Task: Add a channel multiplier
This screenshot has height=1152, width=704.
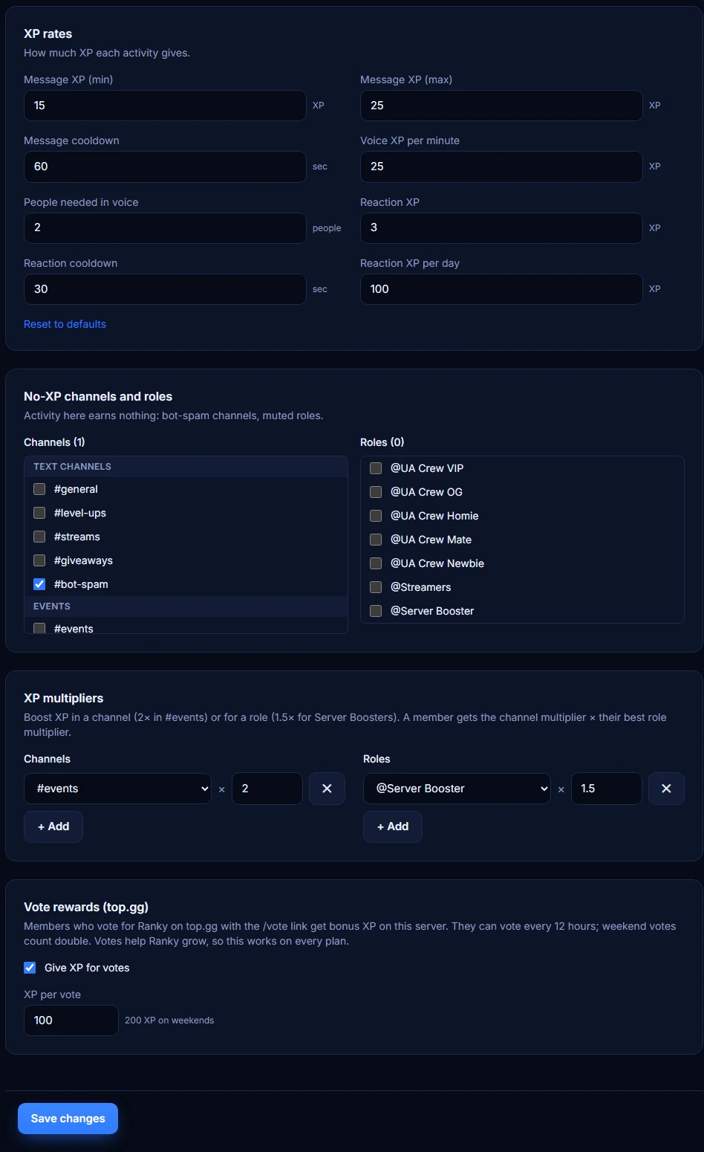Action: tap(53, 826)
